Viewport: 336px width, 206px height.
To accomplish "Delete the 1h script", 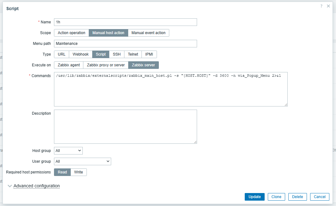I will (x=297, y=197).
